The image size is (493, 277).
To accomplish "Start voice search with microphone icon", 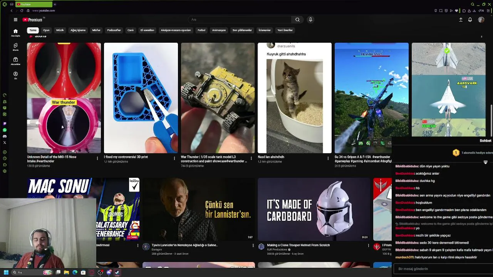I will [310, 20].
